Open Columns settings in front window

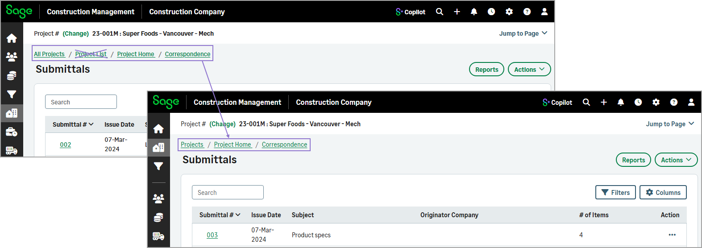pyautogui.click(x=663, y=193)
